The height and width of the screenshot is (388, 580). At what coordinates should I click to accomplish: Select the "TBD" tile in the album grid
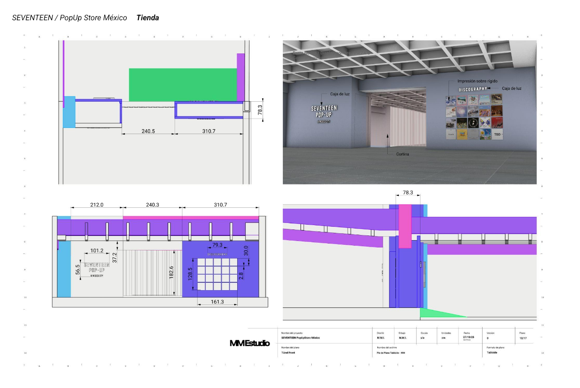click(497, 135)
